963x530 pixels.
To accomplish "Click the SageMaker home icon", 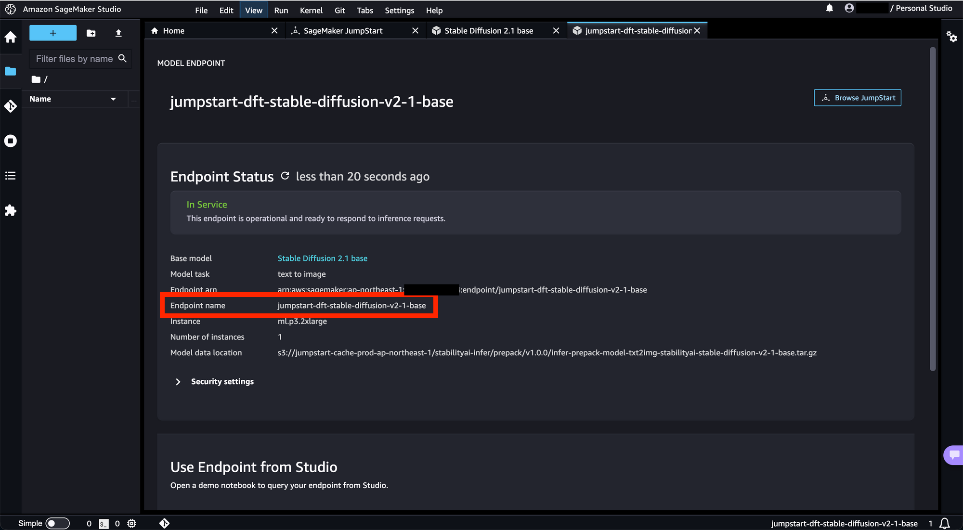I will tap(11, 37).
